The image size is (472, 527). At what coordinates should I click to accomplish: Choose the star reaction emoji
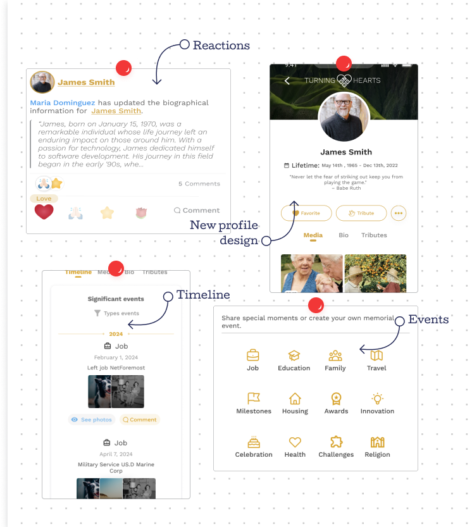point(107,213)
